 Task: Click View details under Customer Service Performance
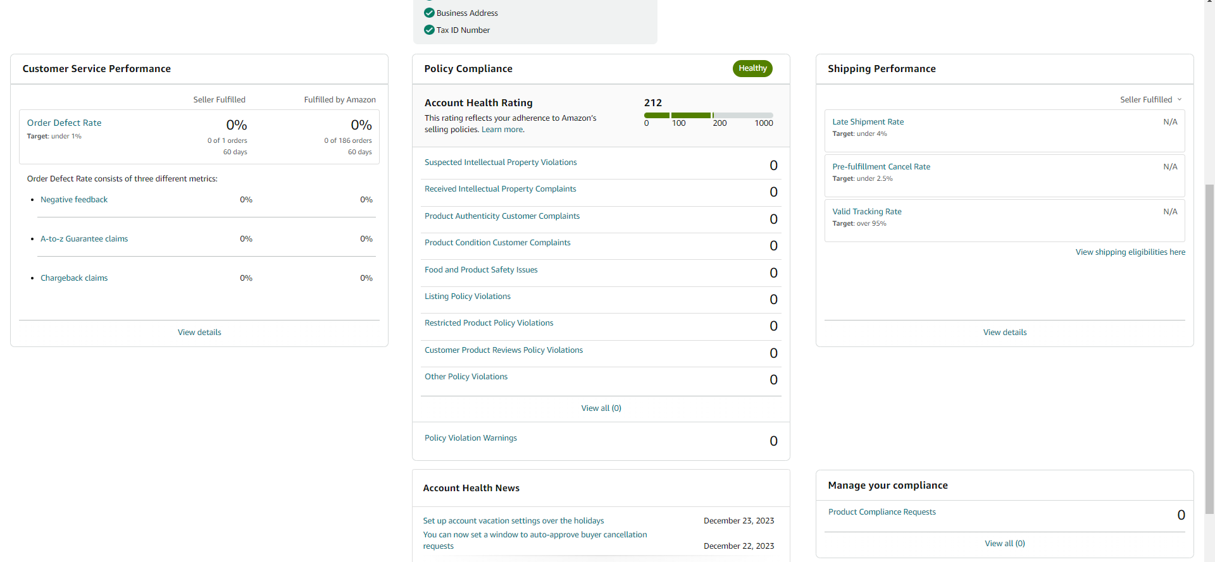coord(199,332)
